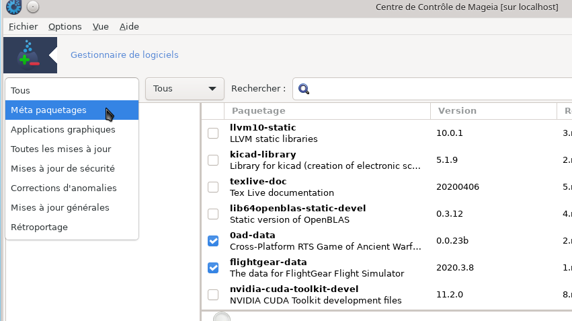Click version cell 5.1.9
This screenshot has height=321, width=572.
pos(447,160)
